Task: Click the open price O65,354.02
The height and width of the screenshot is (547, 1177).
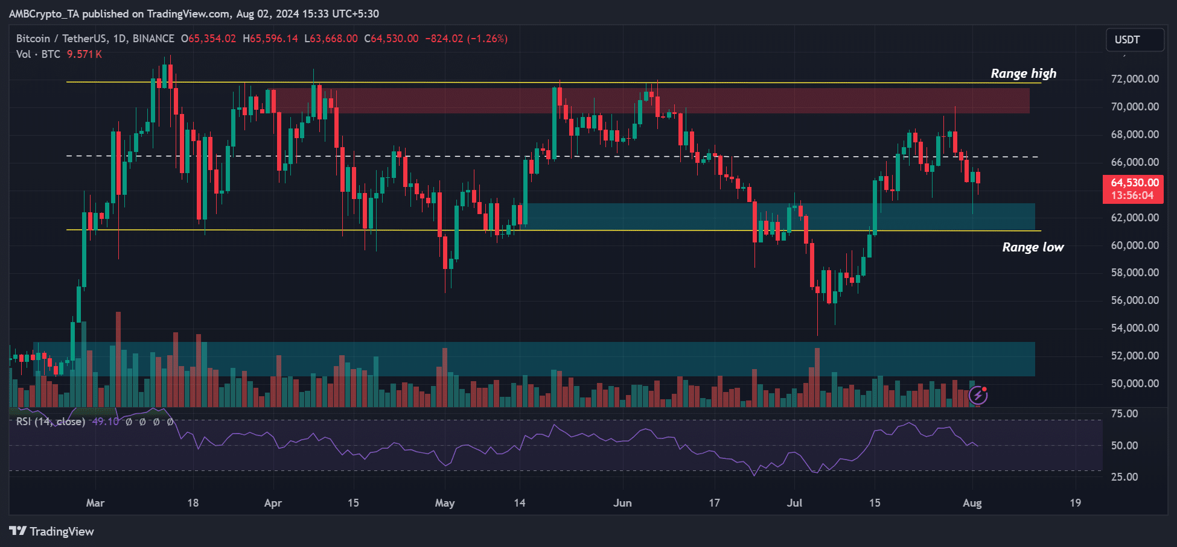Action: coord(208,39)
